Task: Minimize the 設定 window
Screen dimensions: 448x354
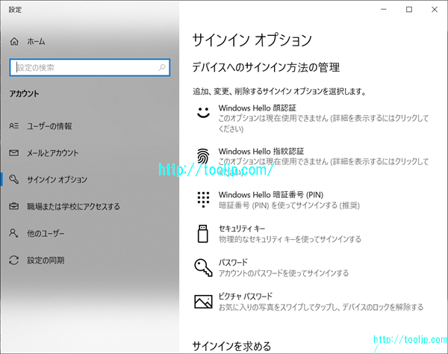Action: pyautogui.click(x=384, y=10)
